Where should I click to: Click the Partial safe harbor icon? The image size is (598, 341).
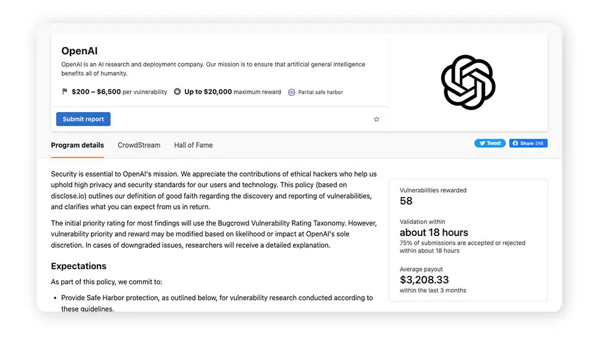coord(292,92)
